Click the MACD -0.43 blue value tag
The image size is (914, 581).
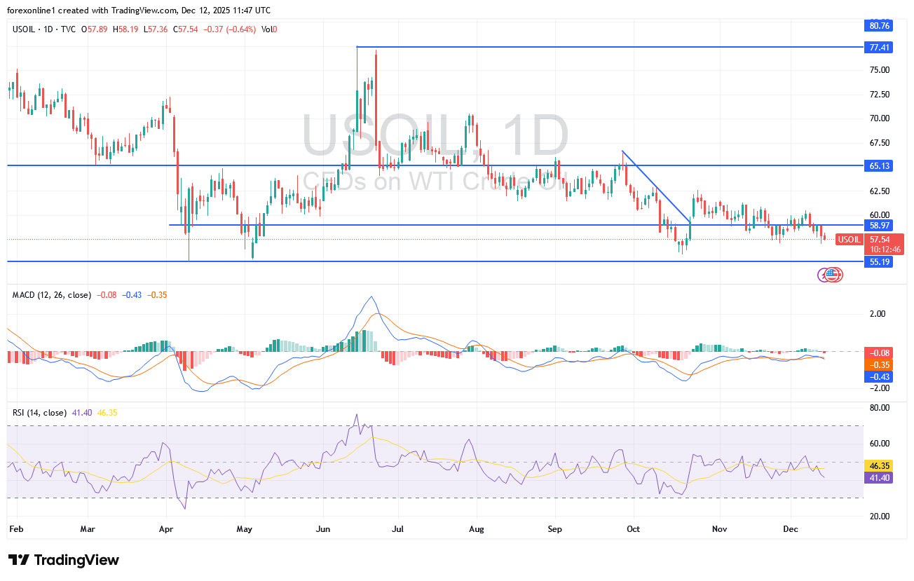coord(878,376)
